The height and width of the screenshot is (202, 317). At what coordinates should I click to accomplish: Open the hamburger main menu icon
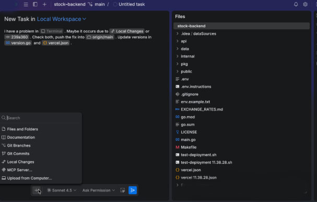coord(26,4)
